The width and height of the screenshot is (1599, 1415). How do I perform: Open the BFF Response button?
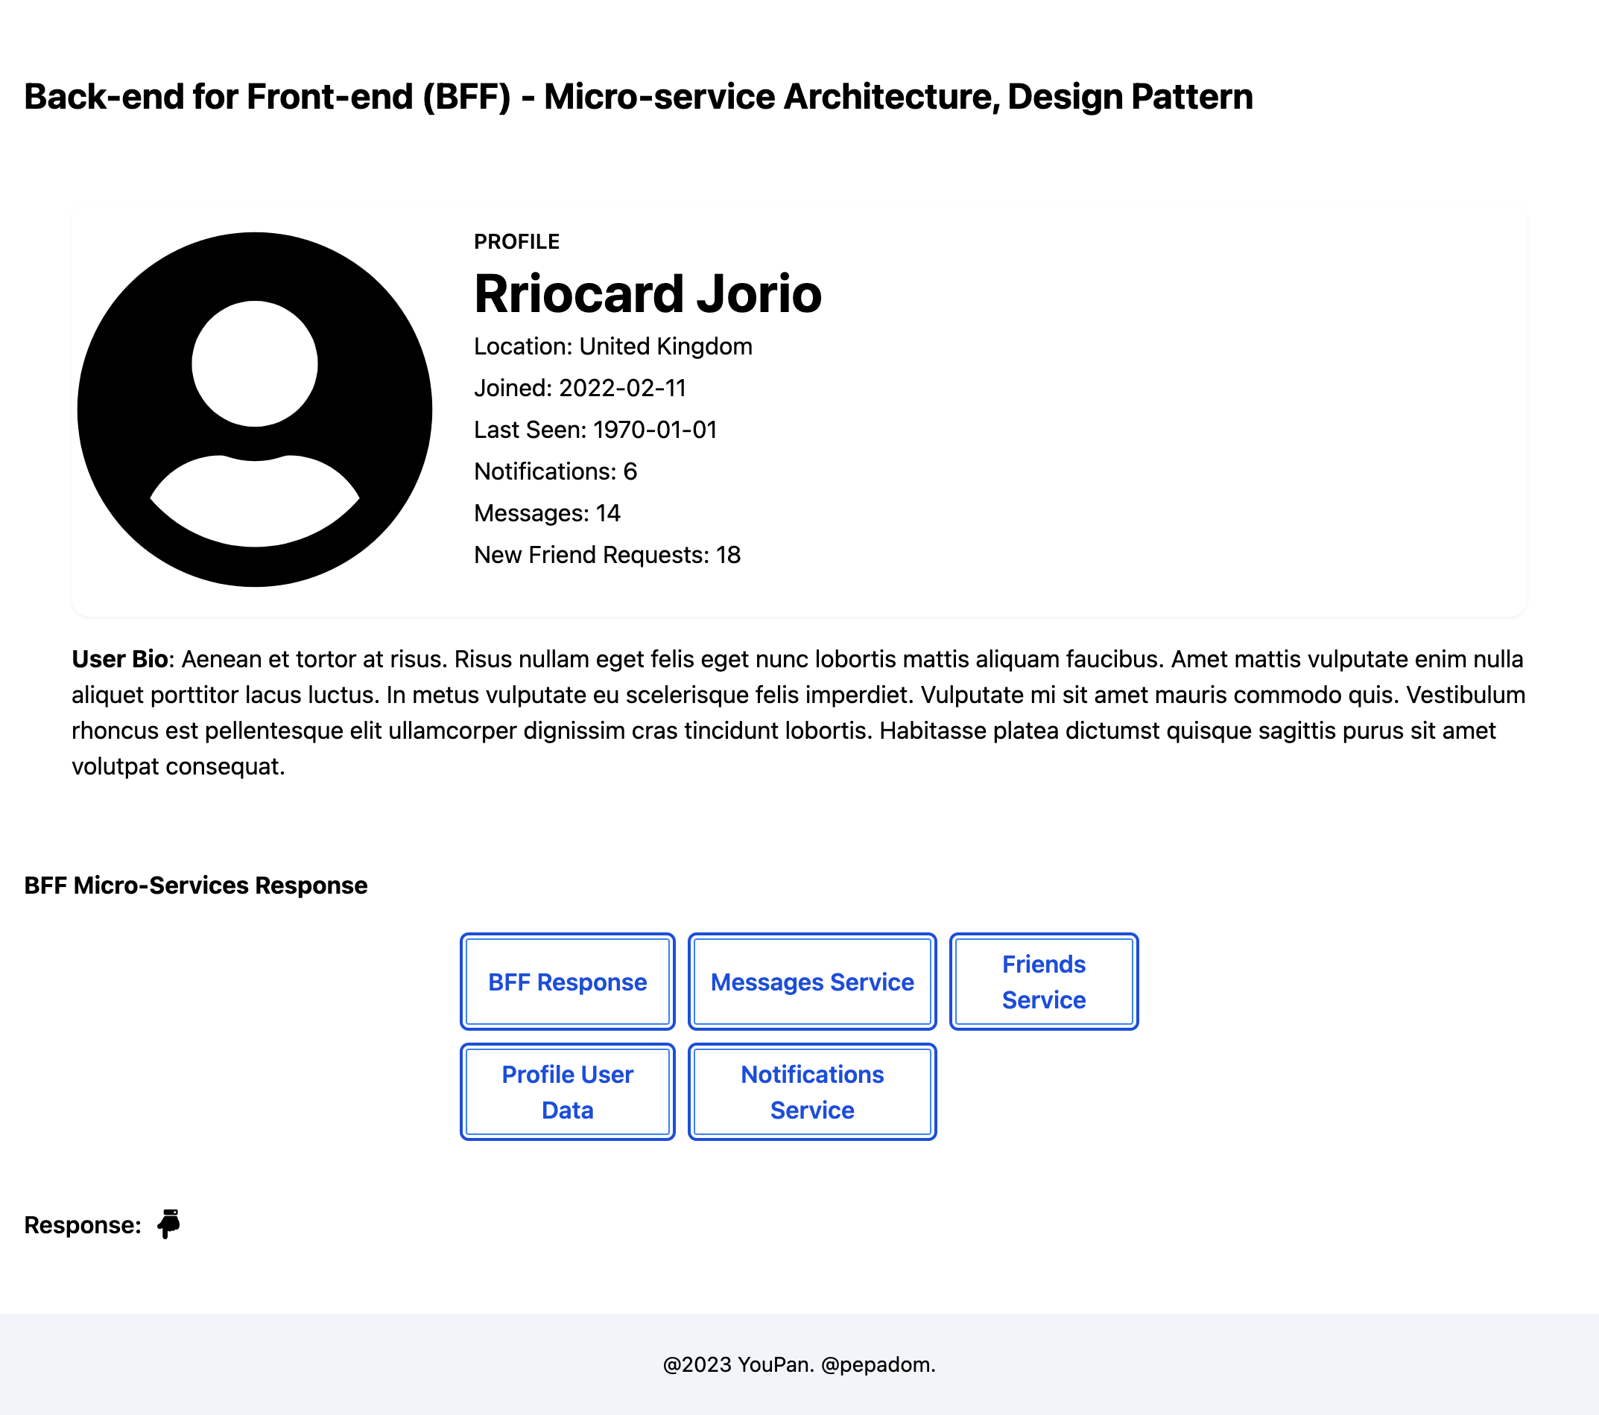(x=567, y=982)
